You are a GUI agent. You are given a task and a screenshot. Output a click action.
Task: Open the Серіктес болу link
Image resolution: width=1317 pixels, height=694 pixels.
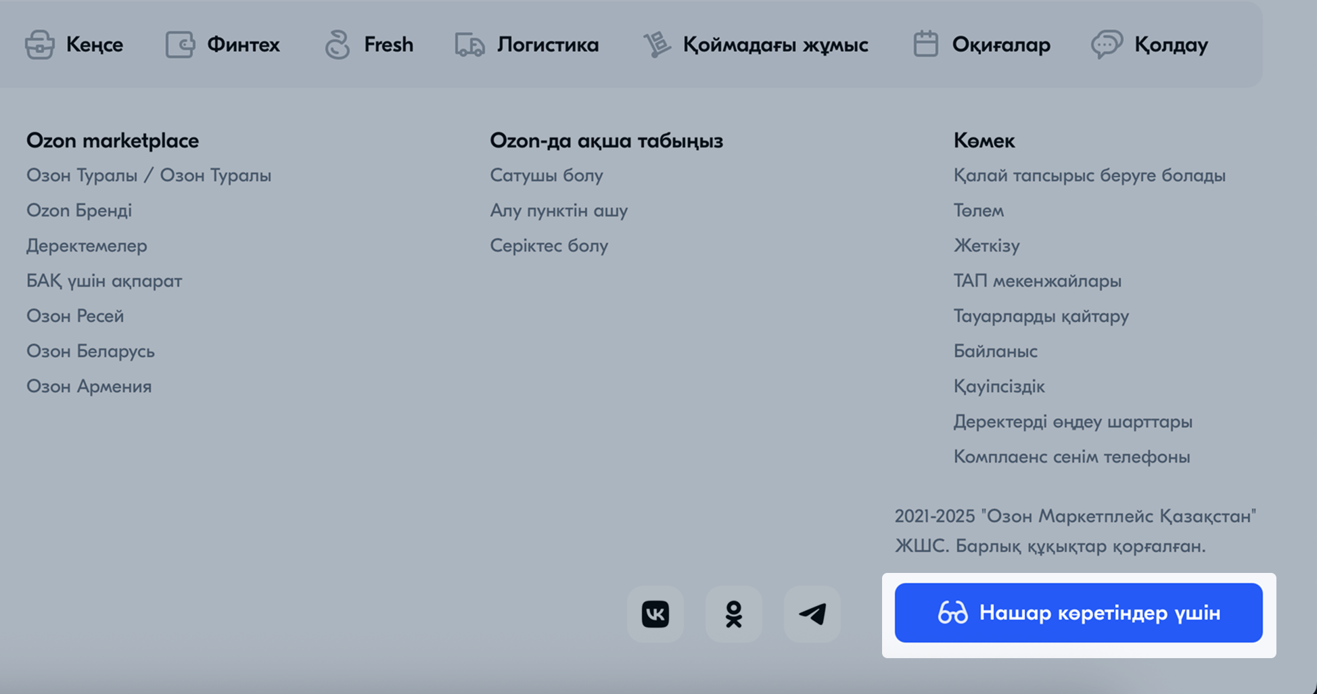click(x=549, y=246)
